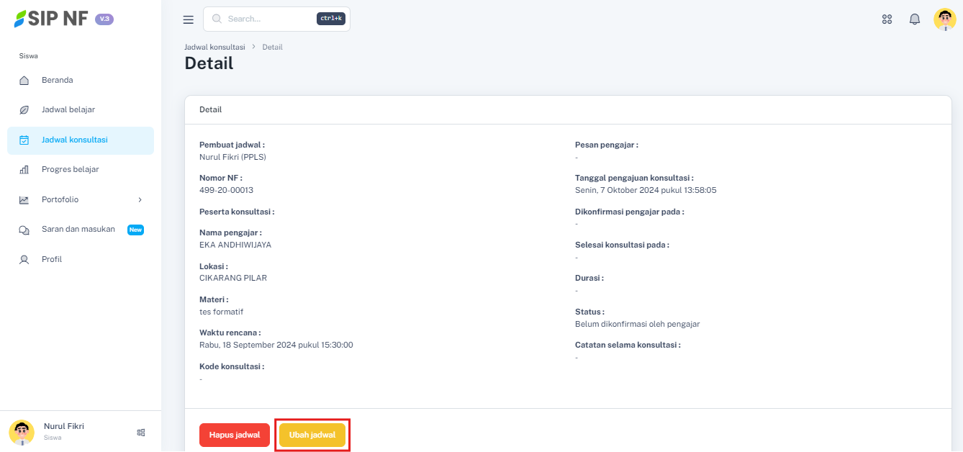The height and width of the screenshot is (452, 963).
Task: Expand the Portofolio submenu chevron
Action: pos(140,200)
